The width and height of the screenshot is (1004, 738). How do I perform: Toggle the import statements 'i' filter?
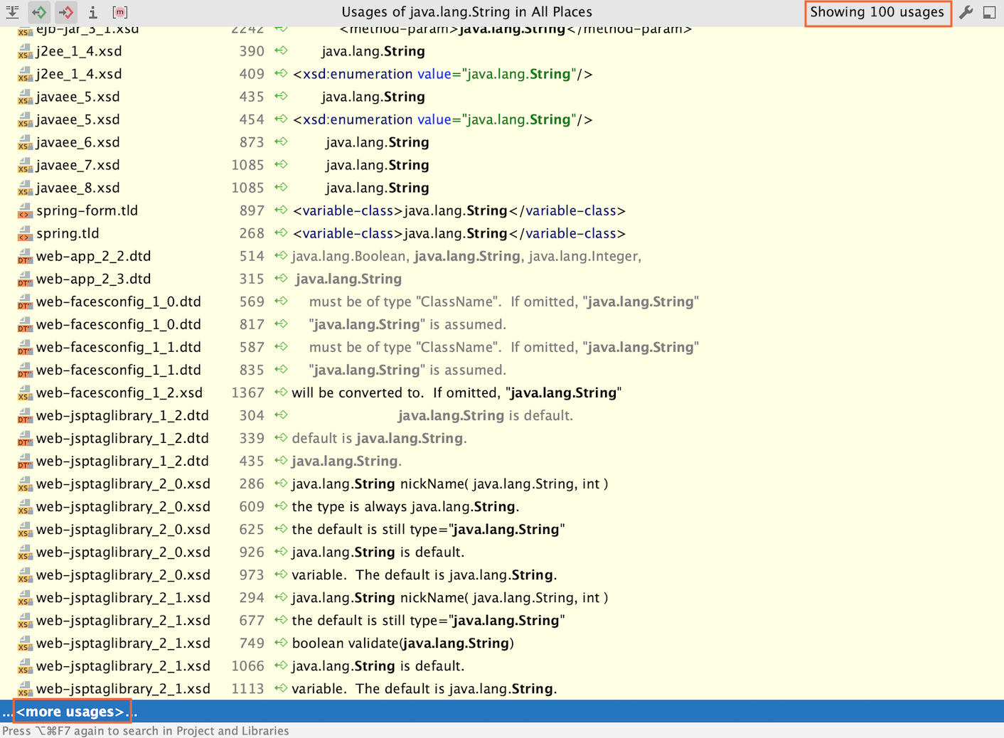(92, 12)
